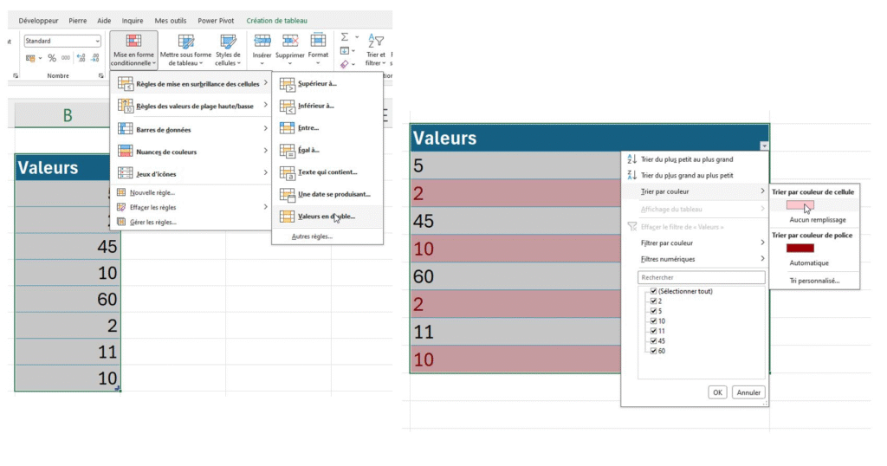
Task: Choose Une date se produisant rule
Action: pyautogui.click(x=327, y=194)
